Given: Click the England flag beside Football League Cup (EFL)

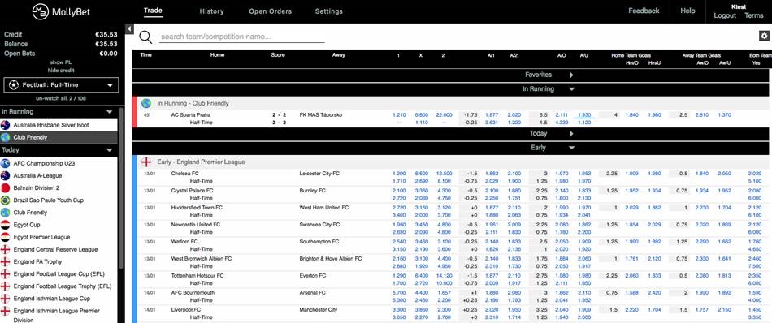Looking at the screenshot, I should tap(6, 273).
